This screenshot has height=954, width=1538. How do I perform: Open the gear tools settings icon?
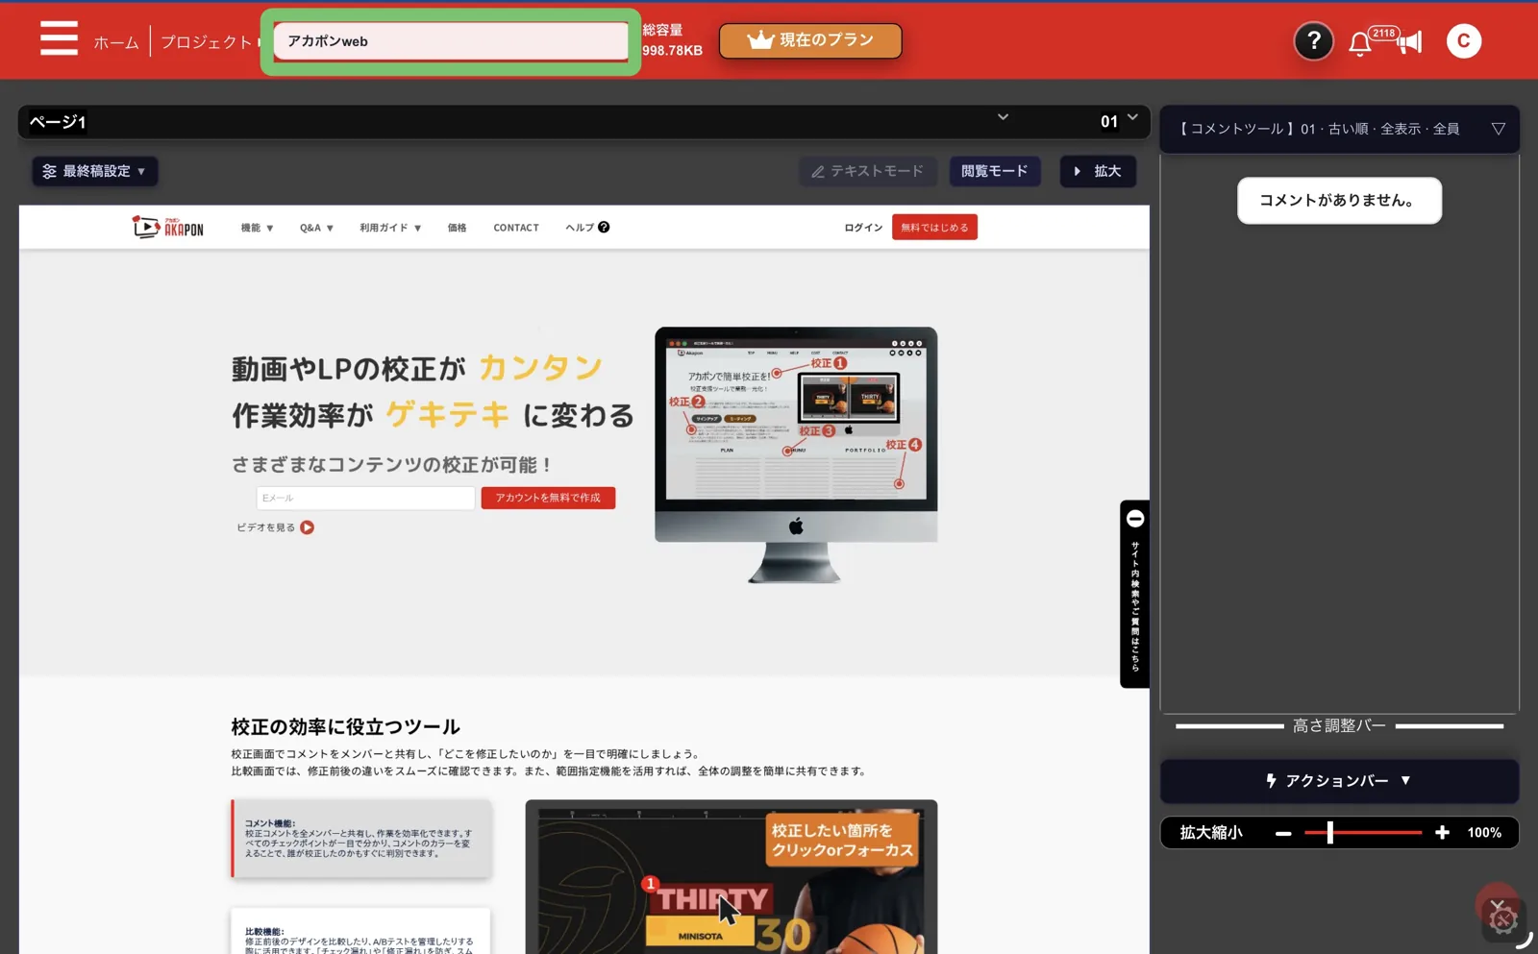pos(1502,920)
